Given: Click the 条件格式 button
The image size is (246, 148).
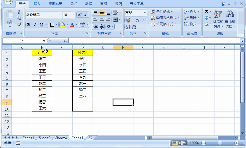Looking at the screenshot, I should (162, 12).
